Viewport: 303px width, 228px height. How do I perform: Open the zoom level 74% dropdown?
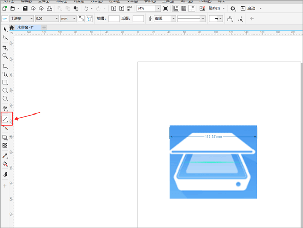[158, 8]
